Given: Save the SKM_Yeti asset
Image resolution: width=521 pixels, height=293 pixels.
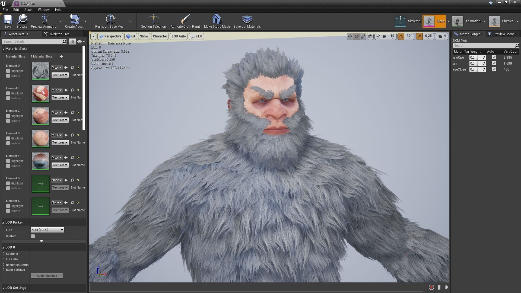Looking at the screenshot, I should coord(8,21).
